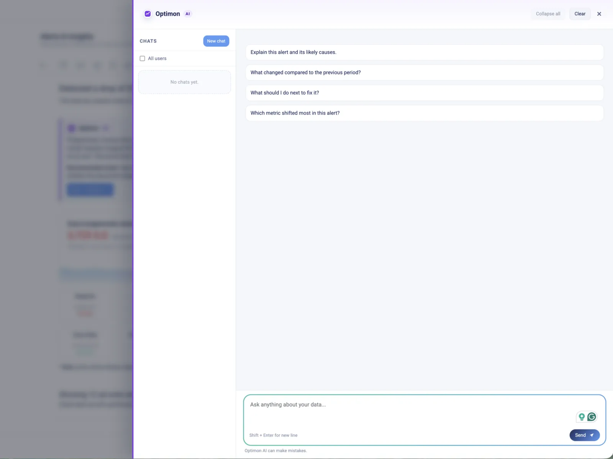Select 'Explain this alert and its likely causes' suggestion
This screenshot has height=459, width=613.
click(x=425, y=52)
